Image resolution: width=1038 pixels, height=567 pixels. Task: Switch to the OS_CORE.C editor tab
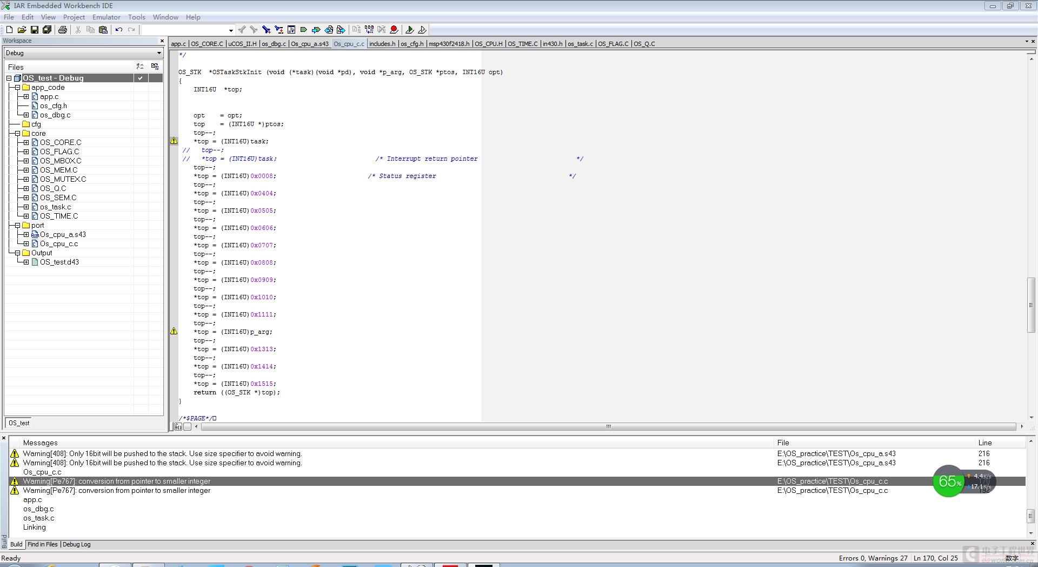click(207, 44)
